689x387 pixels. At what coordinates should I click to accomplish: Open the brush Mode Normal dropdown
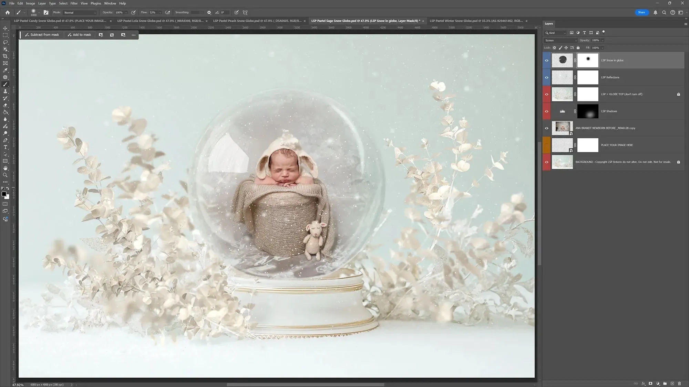[x=80, y=12]
